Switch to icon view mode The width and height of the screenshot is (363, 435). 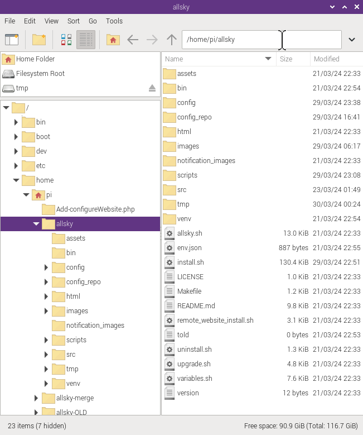(x=66, y=40)
